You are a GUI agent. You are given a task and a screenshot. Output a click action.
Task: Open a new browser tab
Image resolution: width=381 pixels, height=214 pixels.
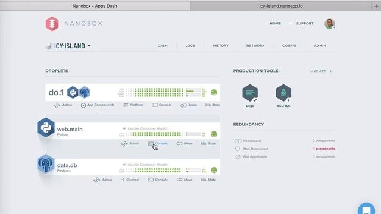coord(376,7)
